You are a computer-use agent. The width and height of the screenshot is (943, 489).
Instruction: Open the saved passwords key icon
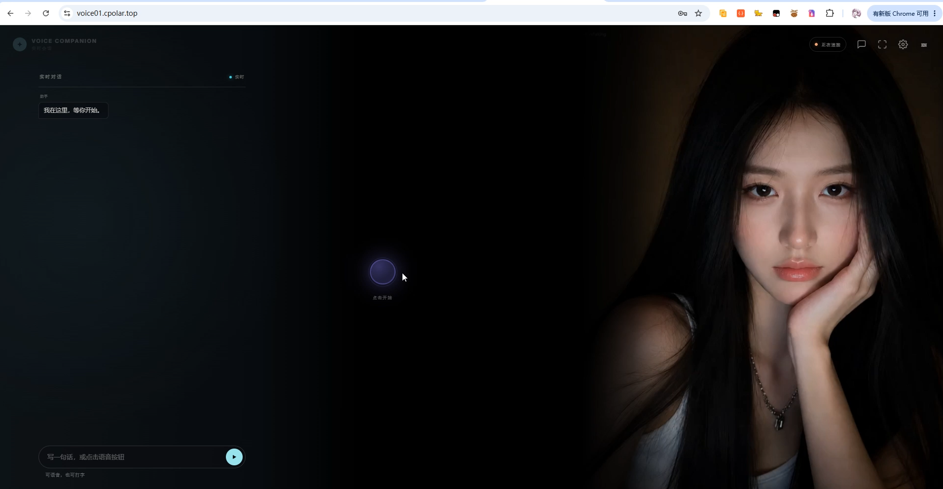683,13
